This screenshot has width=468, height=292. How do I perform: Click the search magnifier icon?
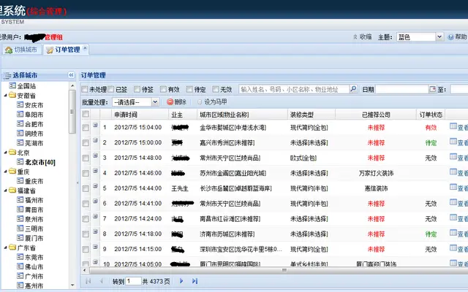(353, 89)
